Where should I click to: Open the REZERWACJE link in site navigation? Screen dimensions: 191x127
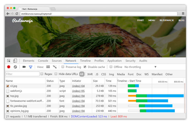167,20
